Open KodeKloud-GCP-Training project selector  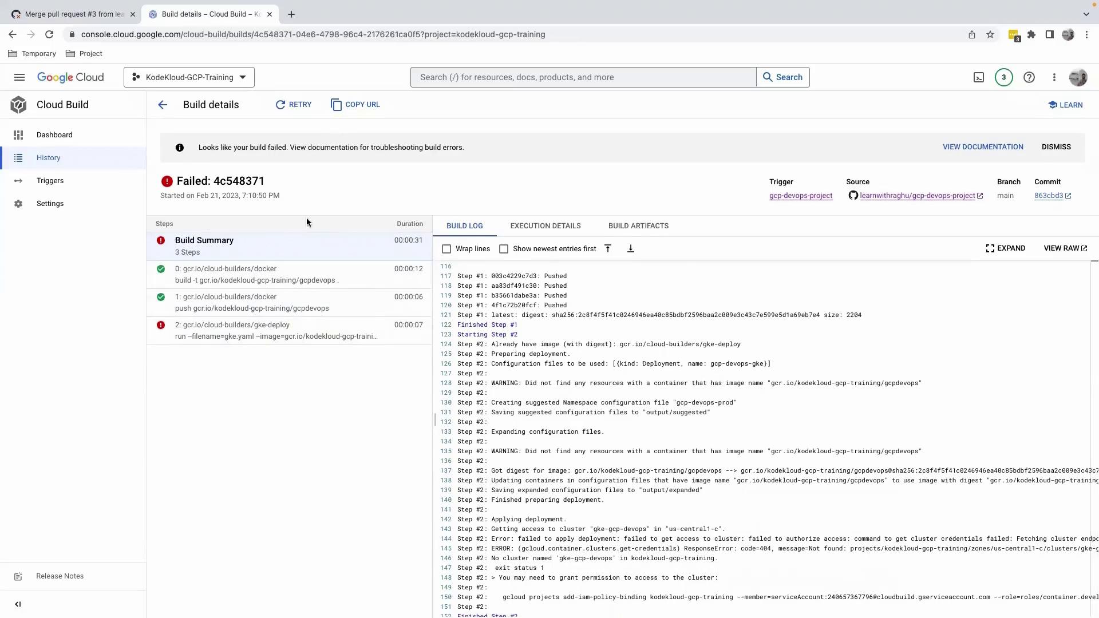tap(189, 77)
